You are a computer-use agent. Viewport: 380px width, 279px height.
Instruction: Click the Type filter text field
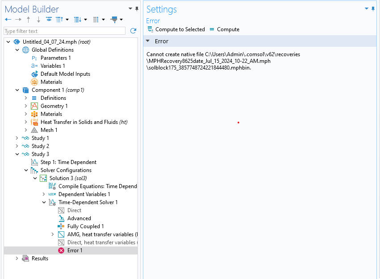(64, 31)
